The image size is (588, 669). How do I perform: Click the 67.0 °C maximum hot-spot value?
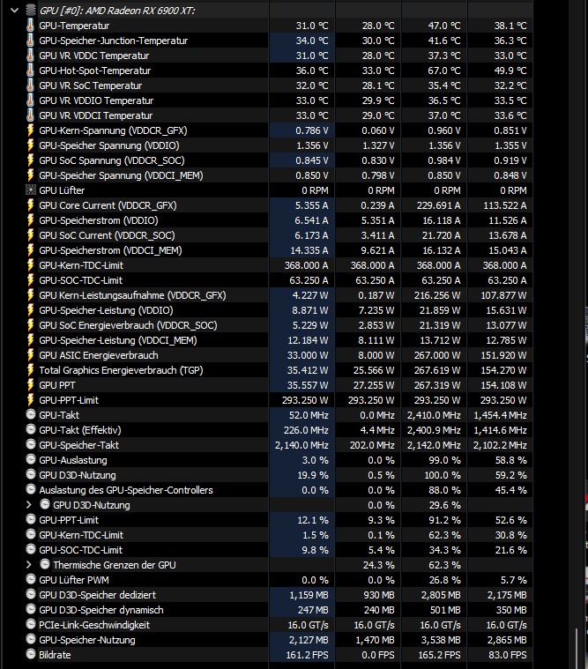(x=444, y=71)
